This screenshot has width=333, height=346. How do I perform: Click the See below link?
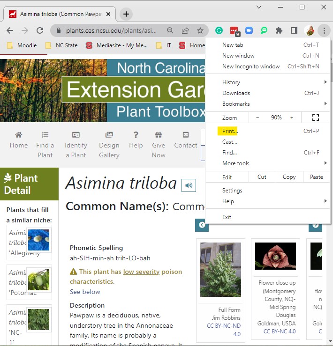tap(85, 292)
